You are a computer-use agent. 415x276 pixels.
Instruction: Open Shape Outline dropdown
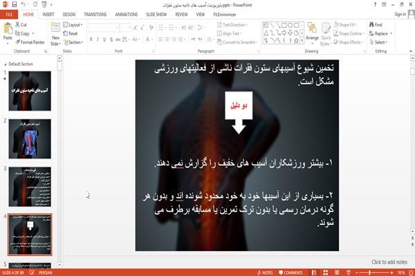coord(349,34)
